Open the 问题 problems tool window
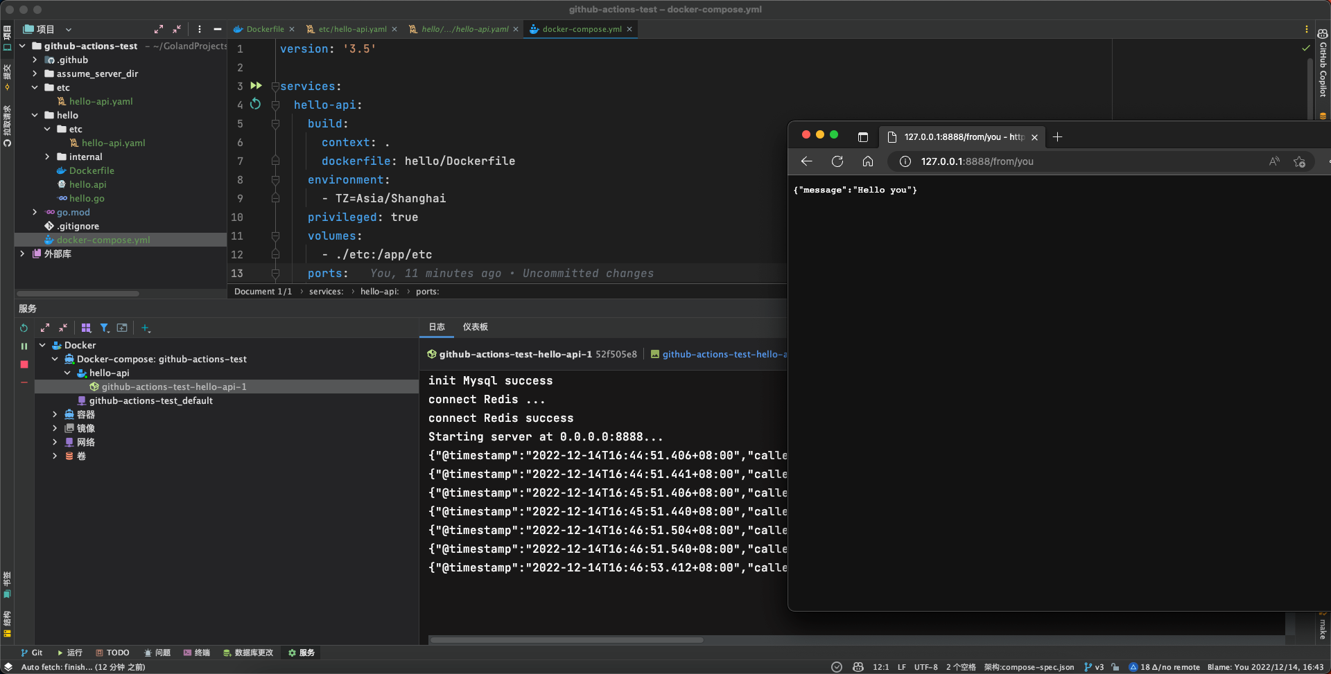Image resolution: width=1331 pixels, height=674 pixels. 157,653
